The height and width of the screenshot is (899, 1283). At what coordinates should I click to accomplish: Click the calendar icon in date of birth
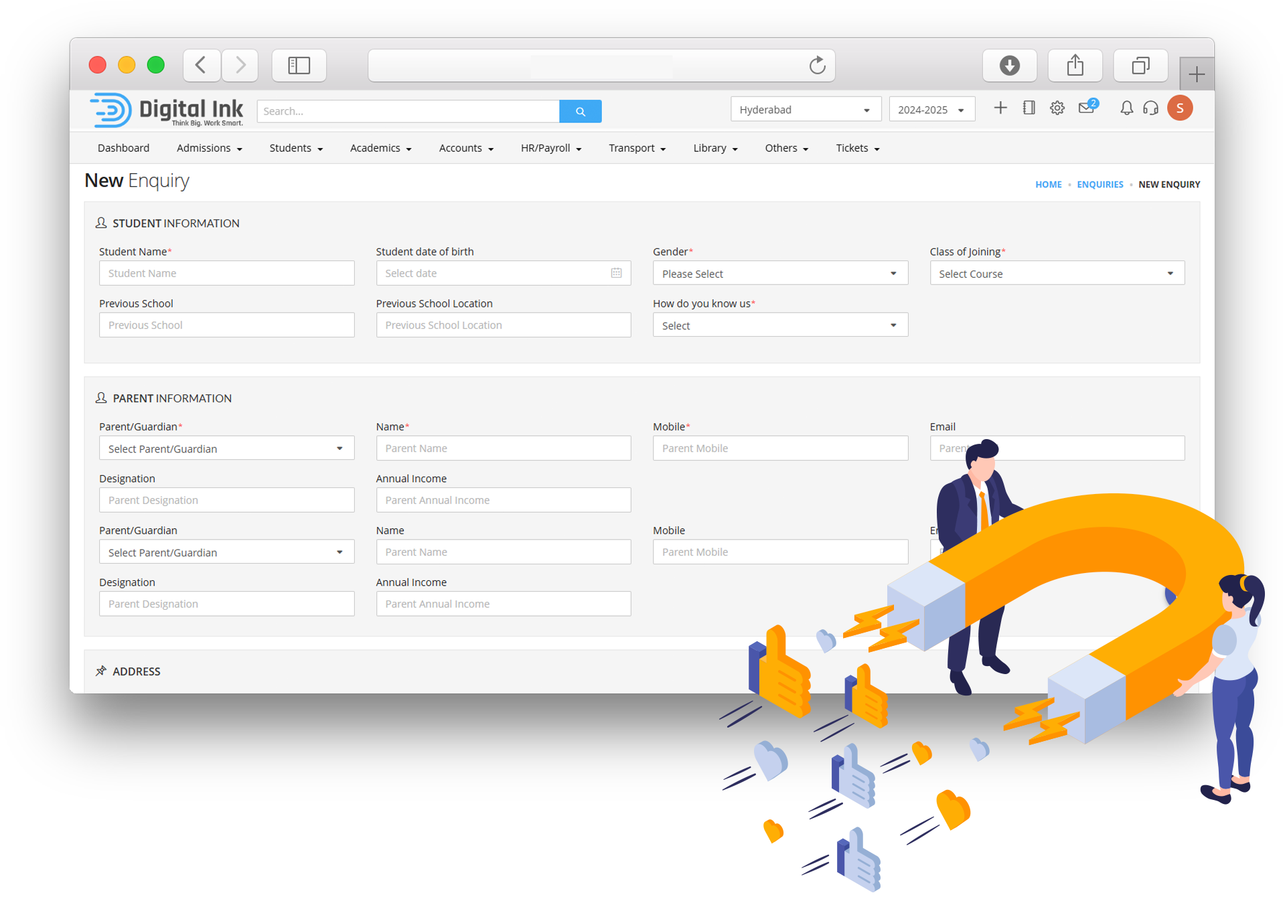click(x=616, y=273)
